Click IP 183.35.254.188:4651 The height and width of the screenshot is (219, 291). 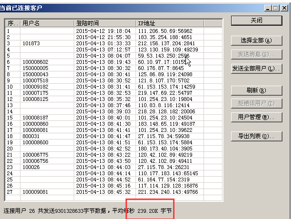tap(165, 37)
